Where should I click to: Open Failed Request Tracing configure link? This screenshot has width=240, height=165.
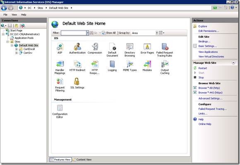213,109
